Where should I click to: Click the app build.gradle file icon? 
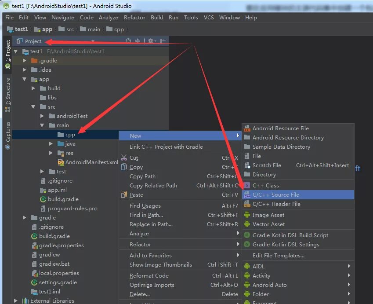(x=43, y=199)
